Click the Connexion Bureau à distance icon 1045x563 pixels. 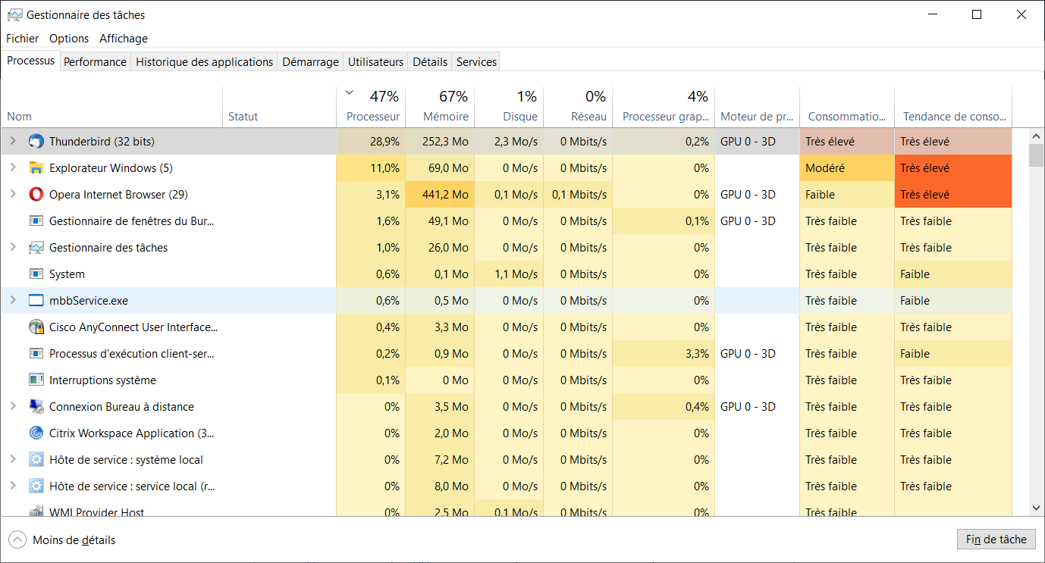click(x=36, y=407)
